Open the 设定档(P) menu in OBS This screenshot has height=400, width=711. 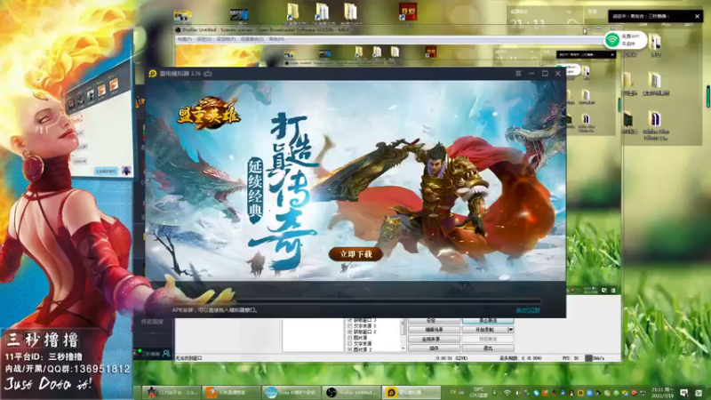[226, 39]
